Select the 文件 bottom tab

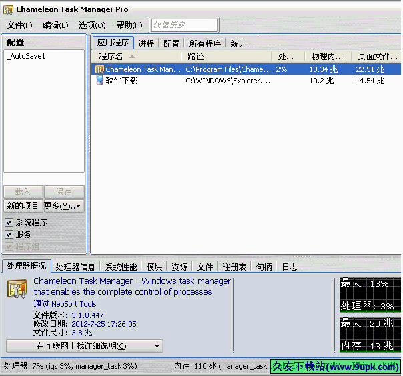pyautogui.click(x=205, y=267)
